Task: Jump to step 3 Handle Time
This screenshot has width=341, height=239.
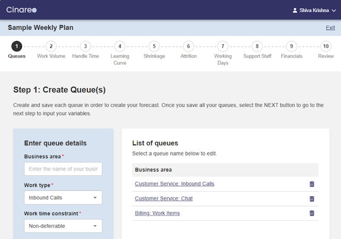Action: 86,47
